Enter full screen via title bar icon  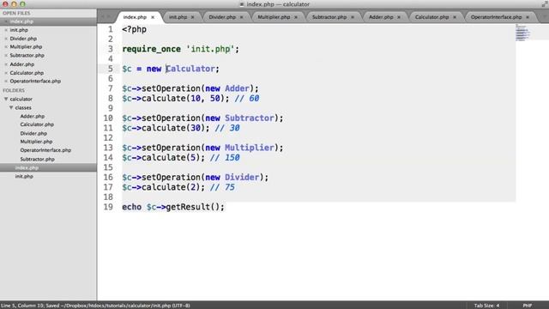coord(545,4)
